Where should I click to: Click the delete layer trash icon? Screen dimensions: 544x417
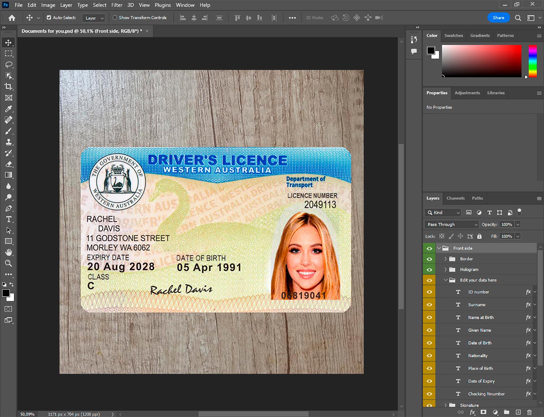(x=529, y=412)
